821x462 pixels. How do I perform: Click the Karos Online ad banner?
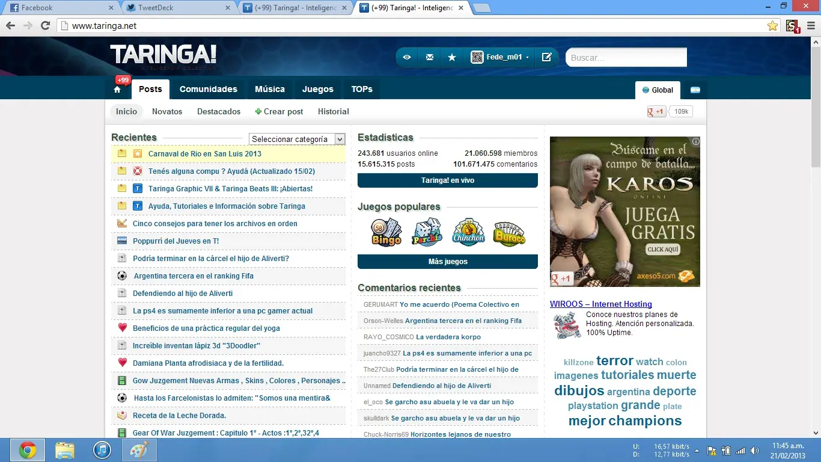(625, 212)
